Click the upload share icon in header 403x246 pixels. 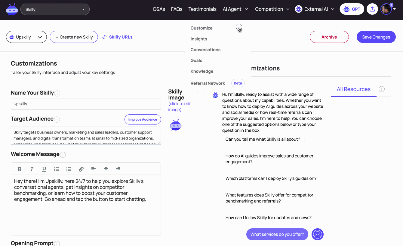372,9
